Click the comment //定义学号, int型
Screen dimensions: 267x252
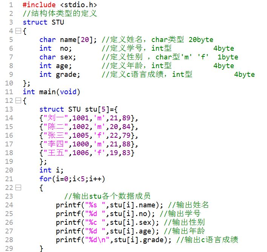137,48
